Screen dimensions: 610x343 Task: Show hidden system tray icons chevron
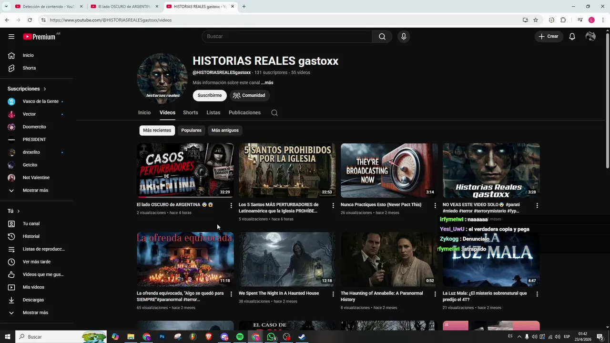coord(519,337)
